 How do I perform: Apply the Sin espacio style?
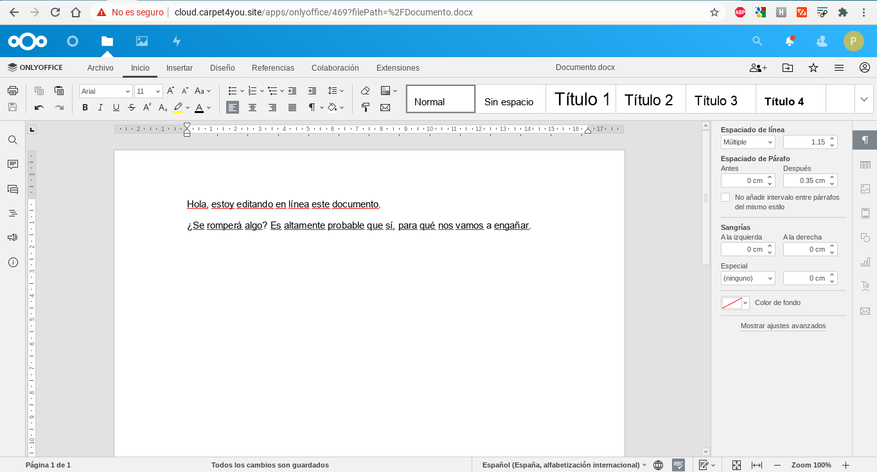click(x=511, y=99)
